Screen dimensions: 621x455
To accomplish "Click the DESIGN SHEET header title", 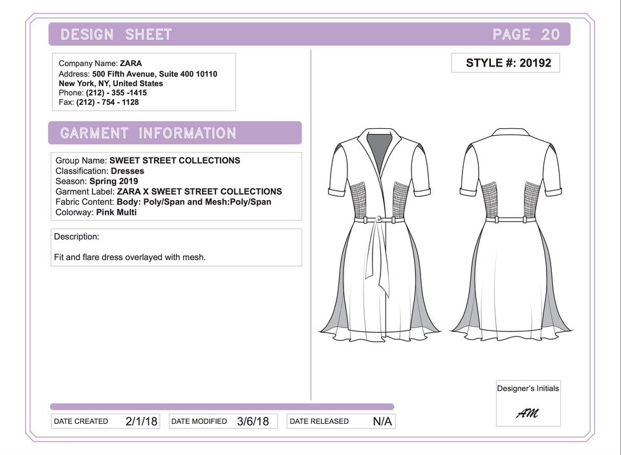I will pyautogui.click(x=116, y=34).
